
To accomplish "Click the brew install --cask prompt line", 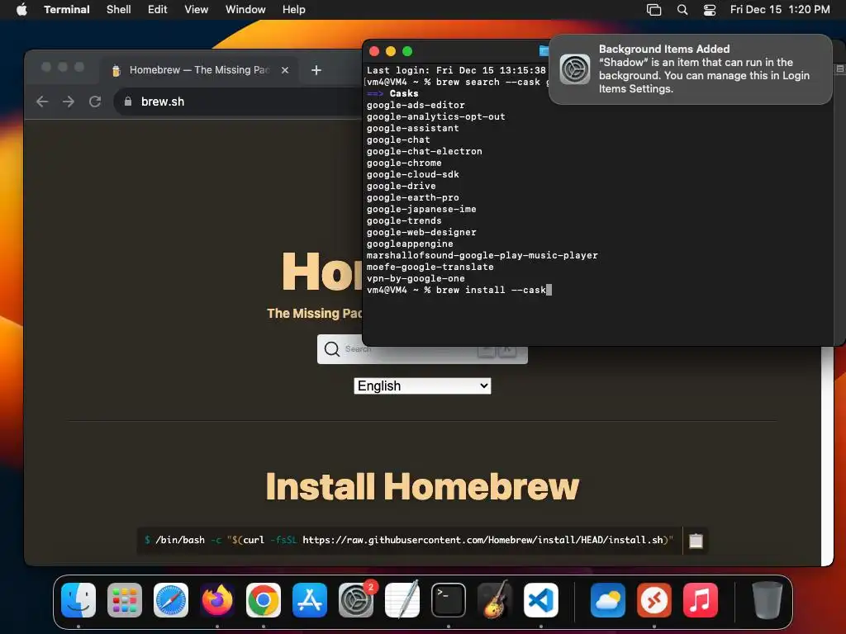I will tap(459, 290).
